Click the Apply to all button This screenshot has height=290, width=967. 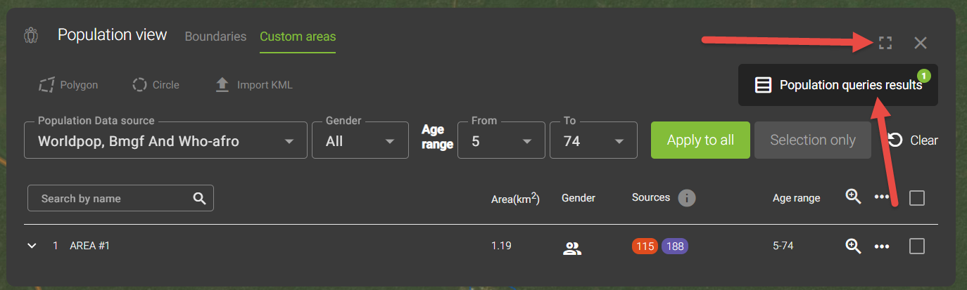pos(700,140)
